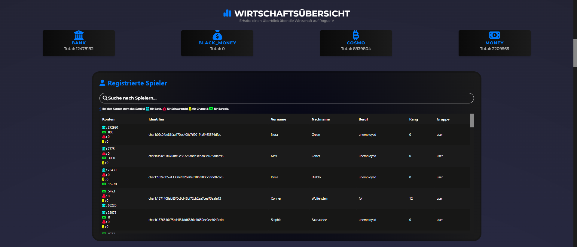
Task: Click the red Schwarzgeld bag in the legend
Action: coord(164,109)
